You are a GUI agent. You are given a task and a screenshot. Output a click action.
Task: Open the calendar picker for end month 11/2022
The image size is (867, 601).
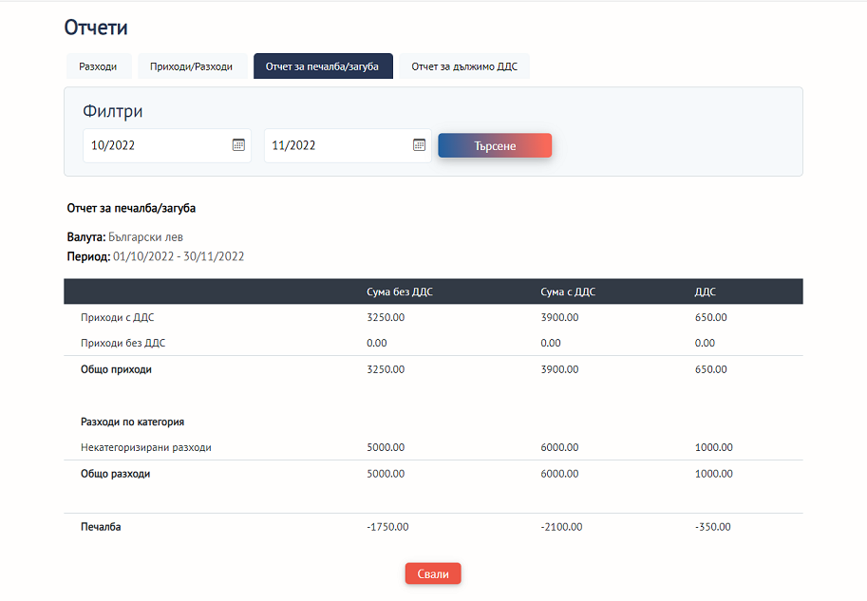point(419,145)
